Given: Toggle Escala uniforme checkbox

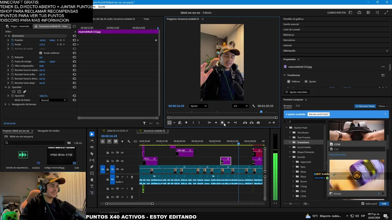Looking at the screenshot, I should click(40, 53).
